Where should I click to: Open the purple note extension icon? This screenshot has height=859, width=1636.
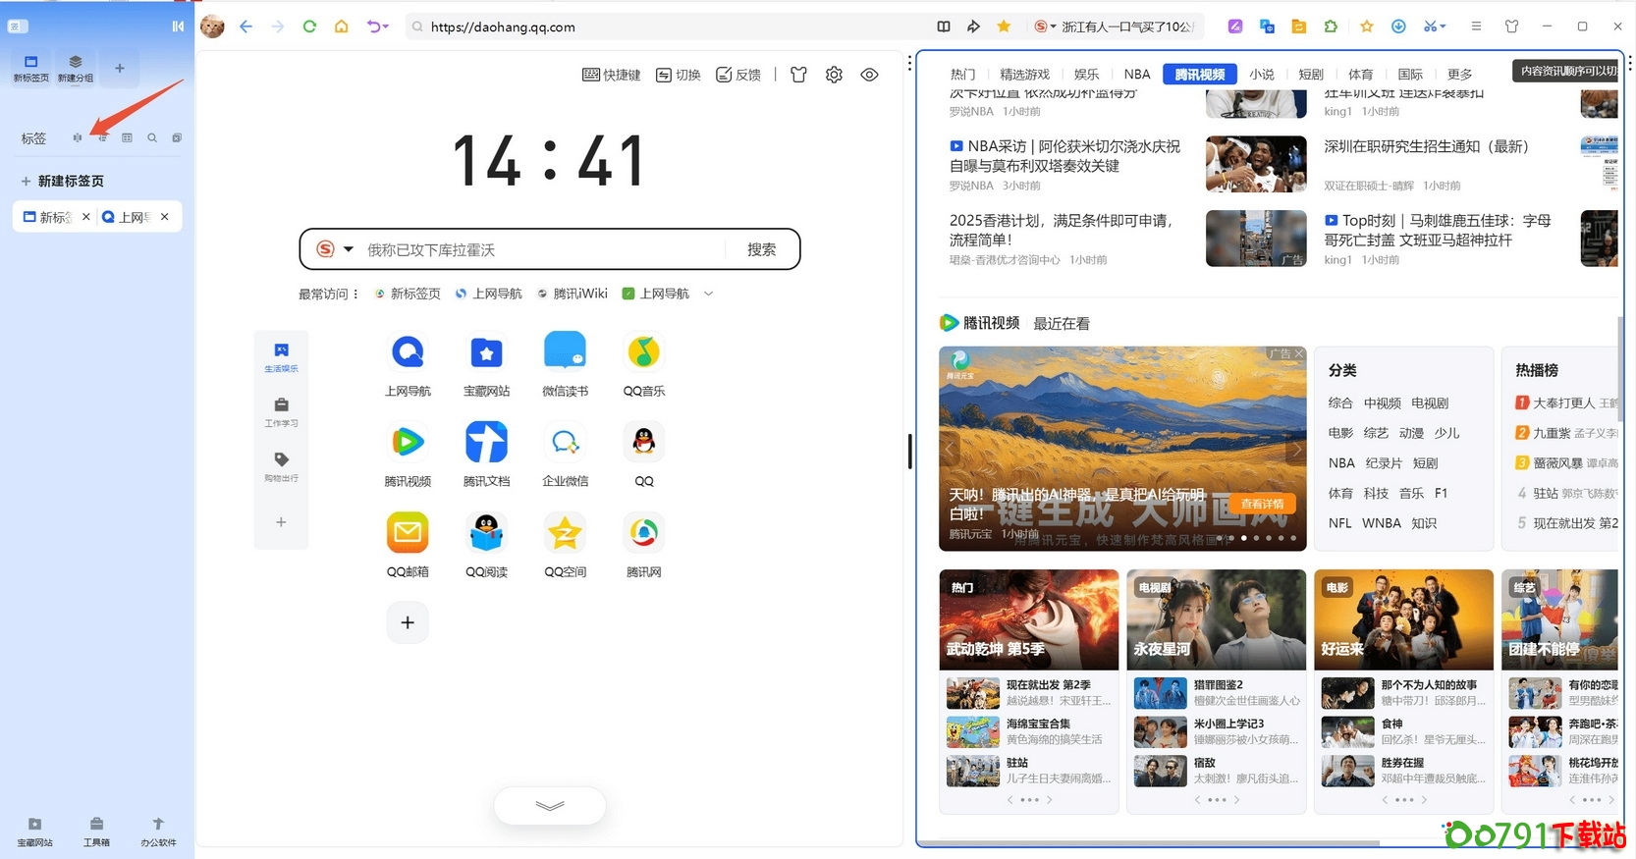tap(1235, 27)
